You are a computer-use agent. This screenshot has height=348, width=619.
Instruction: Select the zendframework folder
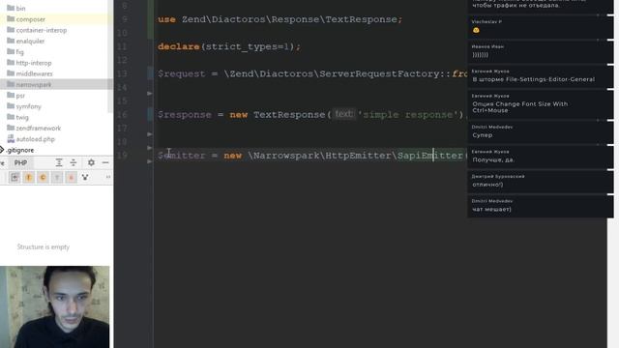coord(39,129)
